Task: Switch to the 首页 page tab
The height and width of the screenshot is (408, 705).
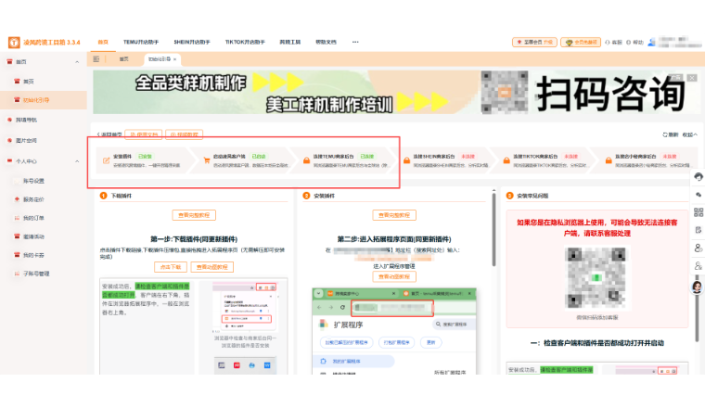Action: coord(124,59)
